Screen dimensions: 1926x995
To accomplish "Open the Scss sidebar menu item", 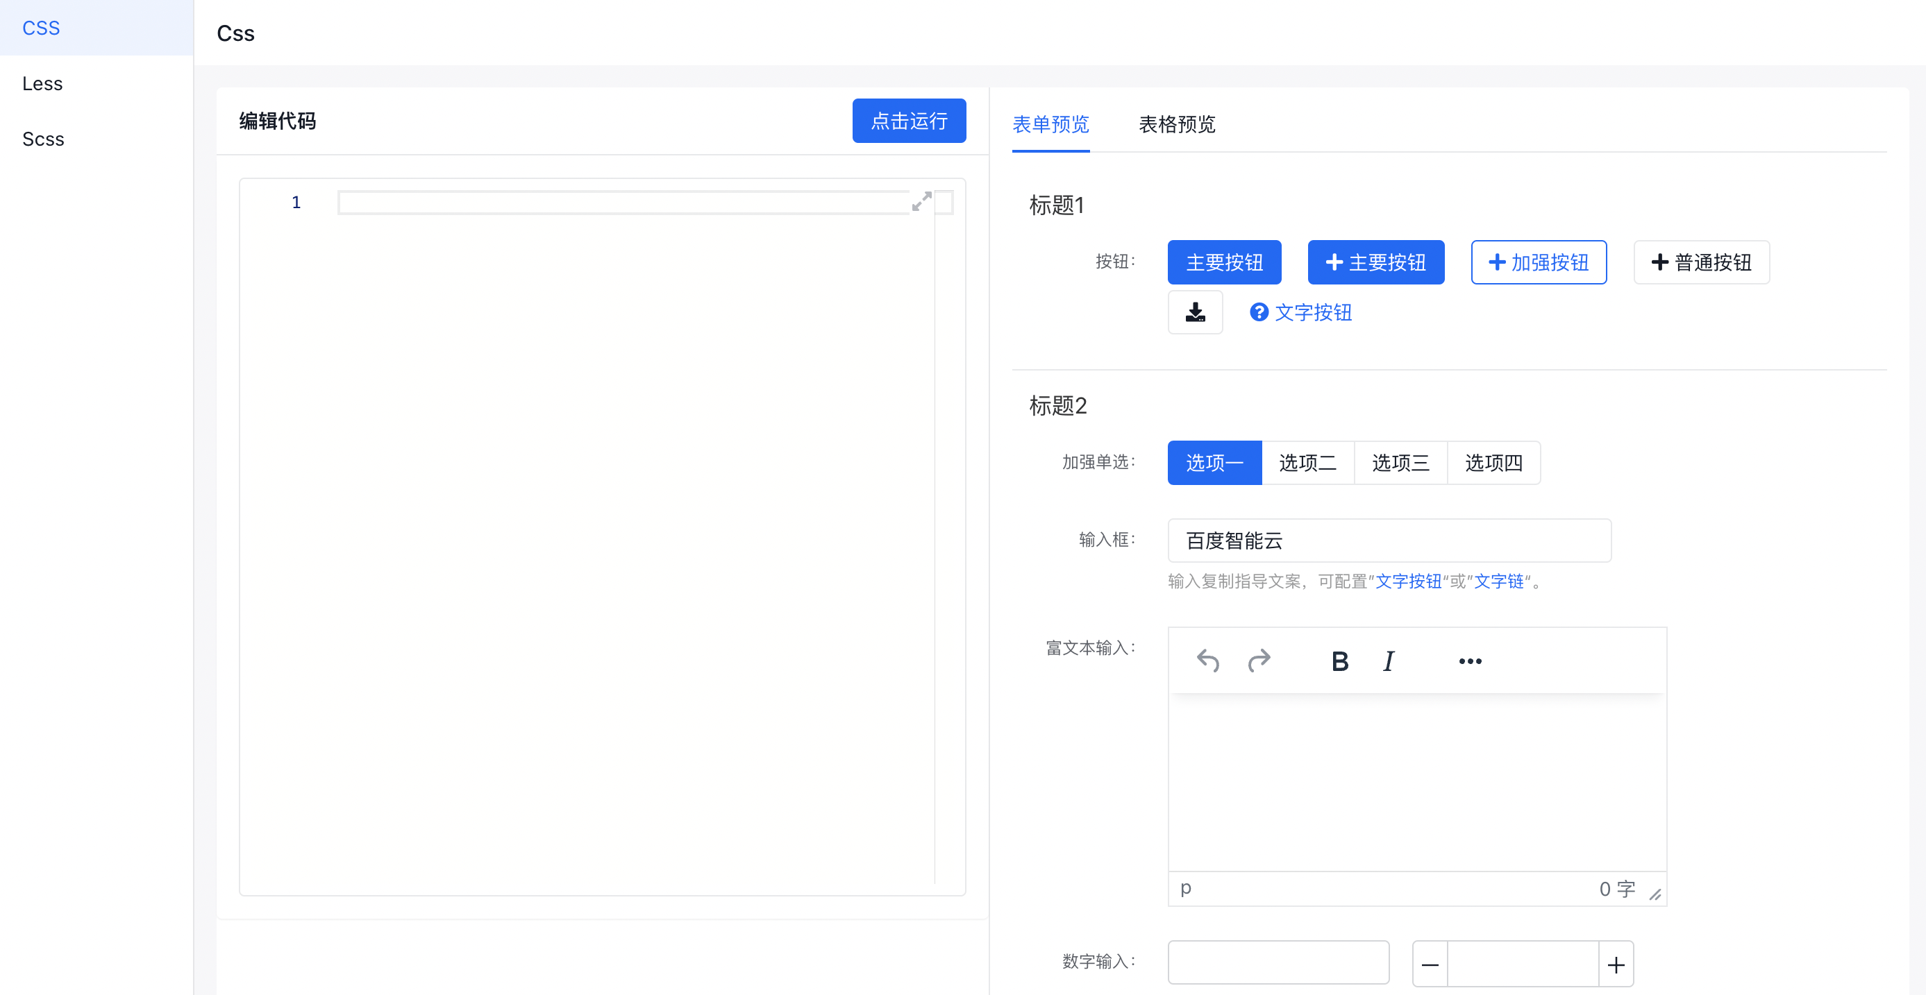I will pos(43,139).
